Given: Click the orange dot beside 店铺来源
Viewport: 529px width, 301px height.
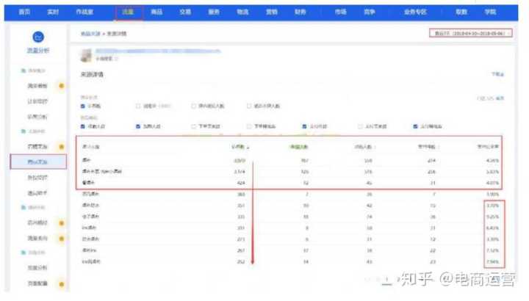Looking at the screenshot, I should (62, 147).
